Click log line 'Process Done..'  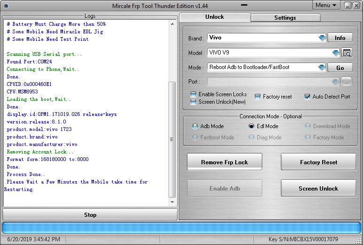click(26, 175)
